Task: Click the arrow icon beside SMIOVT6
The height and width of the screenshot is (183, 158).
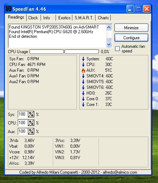Action: click(83, 87)
